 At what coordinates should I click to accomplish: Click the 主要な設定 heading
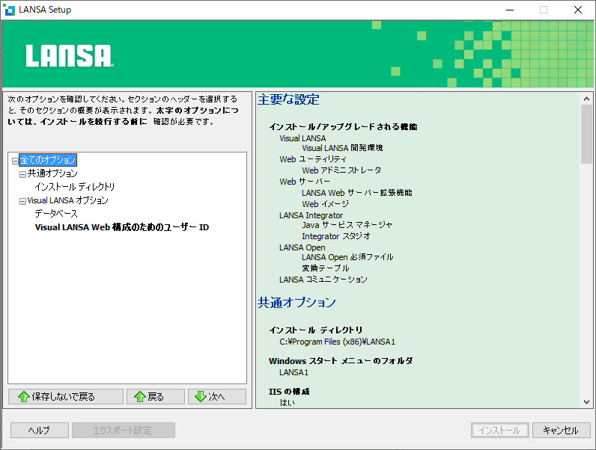288,99
